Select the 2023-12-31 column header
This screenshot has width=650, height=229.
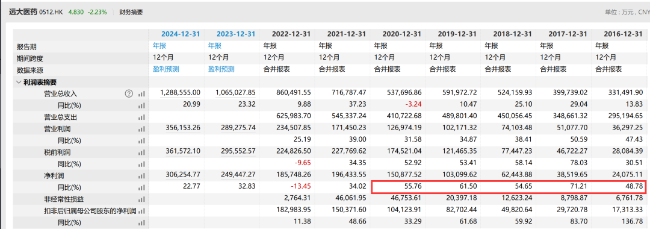(235, 34)
